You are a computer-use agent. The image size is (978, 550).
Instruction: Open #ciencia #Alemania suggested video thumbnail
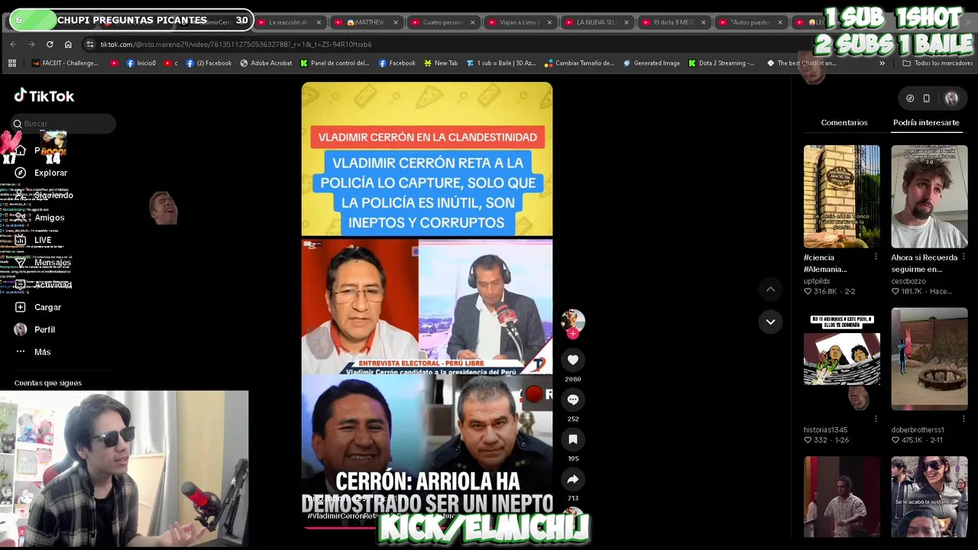tap(841, 196)
